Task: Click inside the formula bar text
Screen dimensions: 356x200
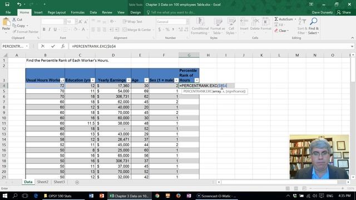Action: (x=94, y=46)
